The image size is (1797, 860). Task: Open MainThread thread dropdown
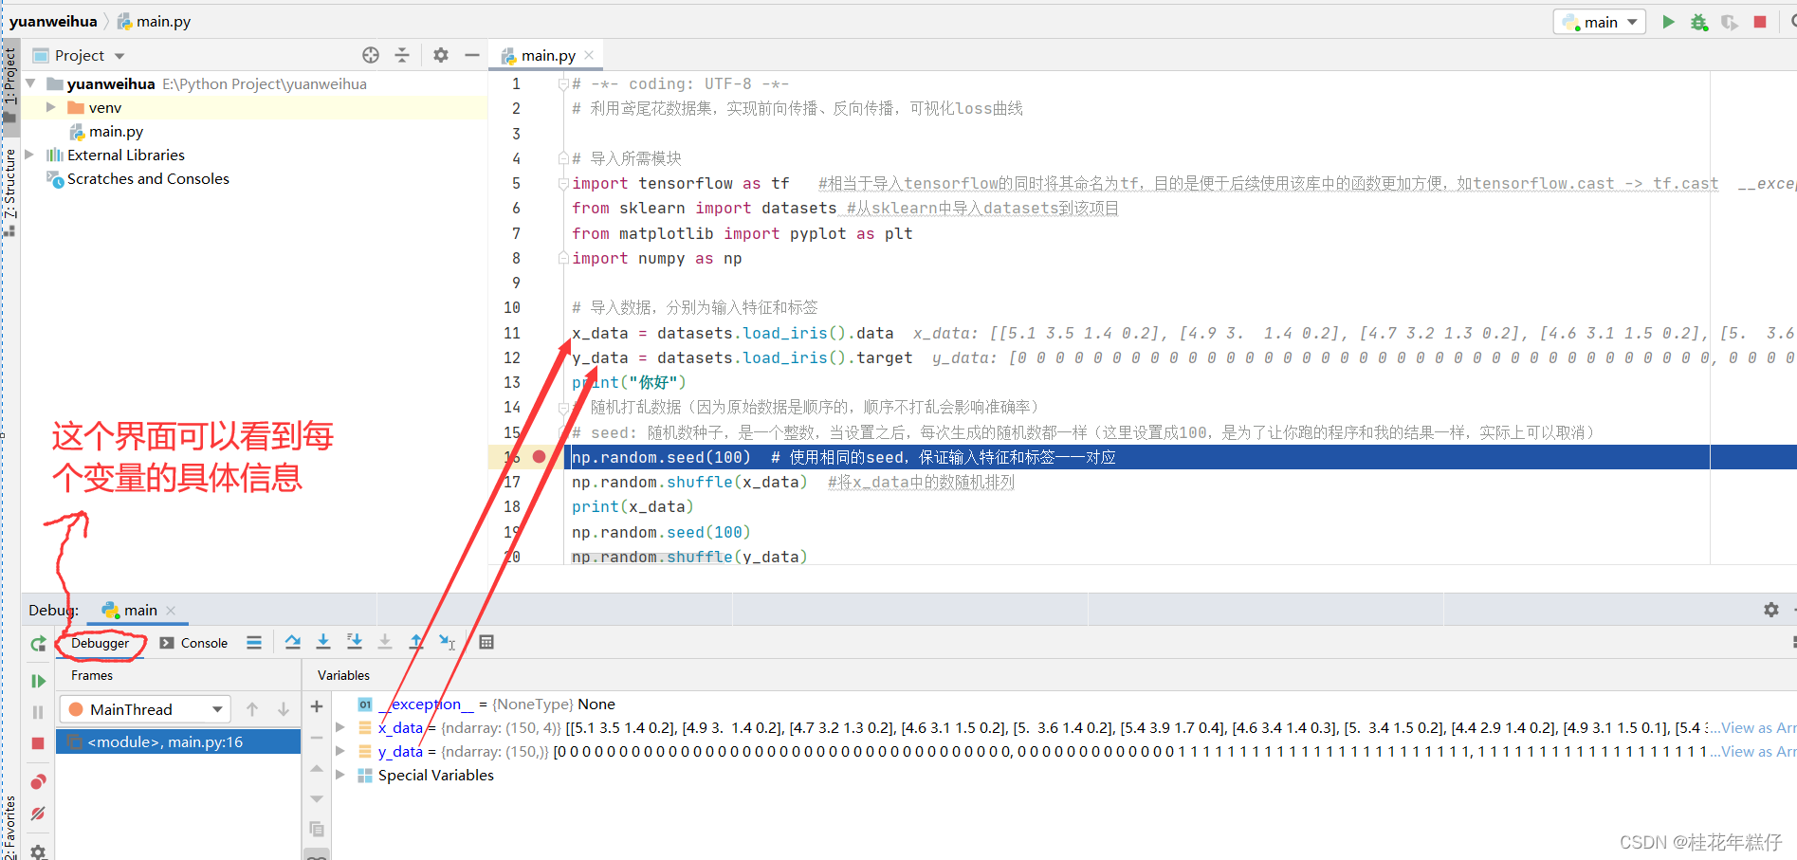pyautogui.click(x=146, y=709)
